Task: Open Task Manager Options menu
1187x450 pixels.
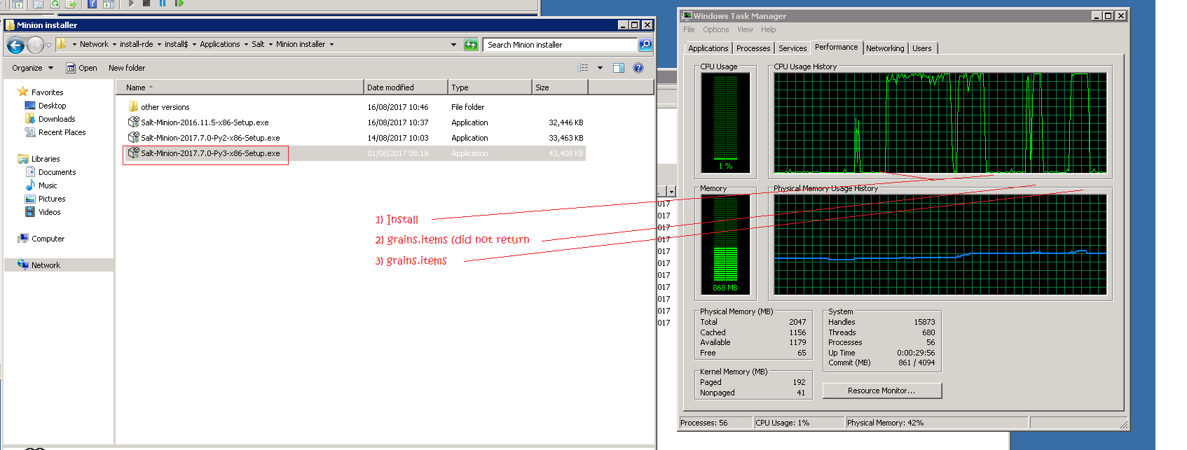Action: tap(715, 29)
